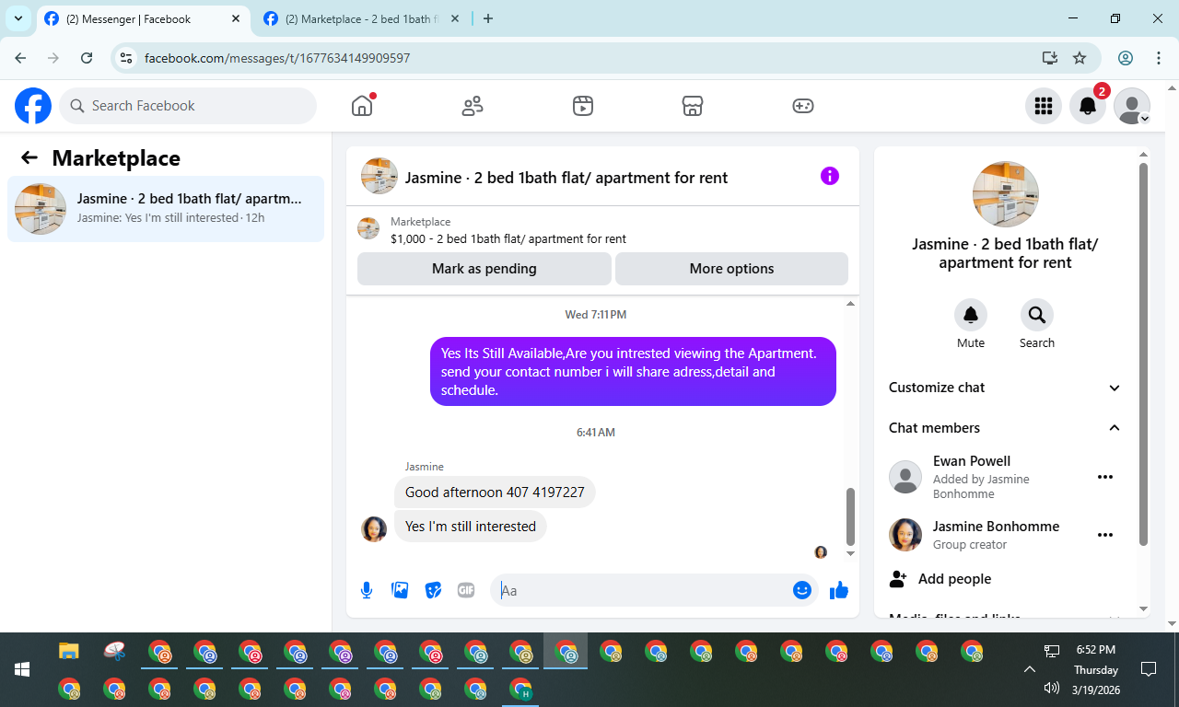Viewport: 1179px width, 707px height.
Task: Switch to Messenger | Facebook tab
Action: coord(143,18)
